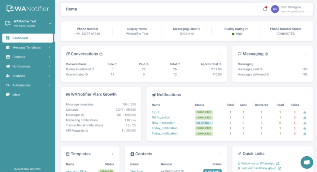Open the Conversations card three-dot menu
This screenshot has width=317, height=172.
[220, 54]
